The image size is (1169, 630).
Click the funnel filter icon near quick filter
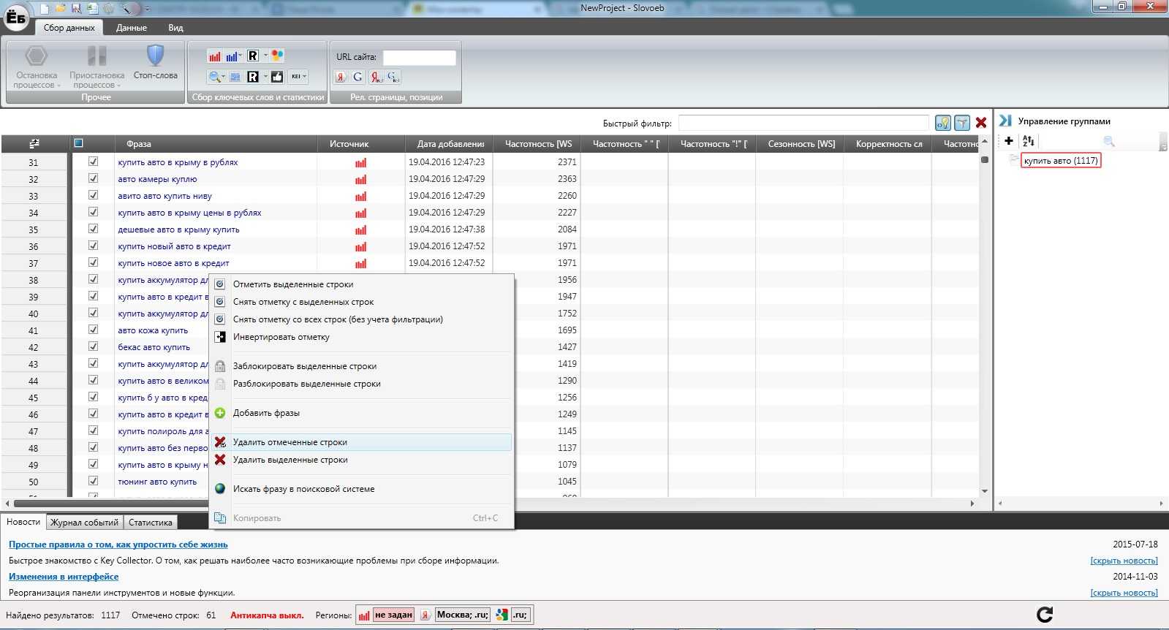[x=962, y=123]
